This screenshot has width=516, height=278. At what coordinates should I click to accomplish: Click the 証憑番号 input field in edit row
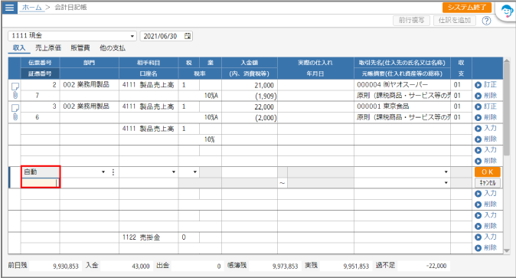[40, 183]
